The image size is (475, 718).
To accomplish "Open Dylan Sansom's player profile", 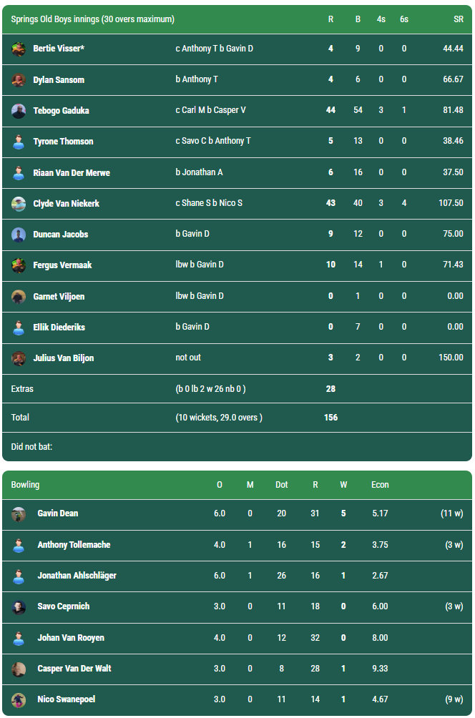I will pyautogui.click(x=59, y=79).
